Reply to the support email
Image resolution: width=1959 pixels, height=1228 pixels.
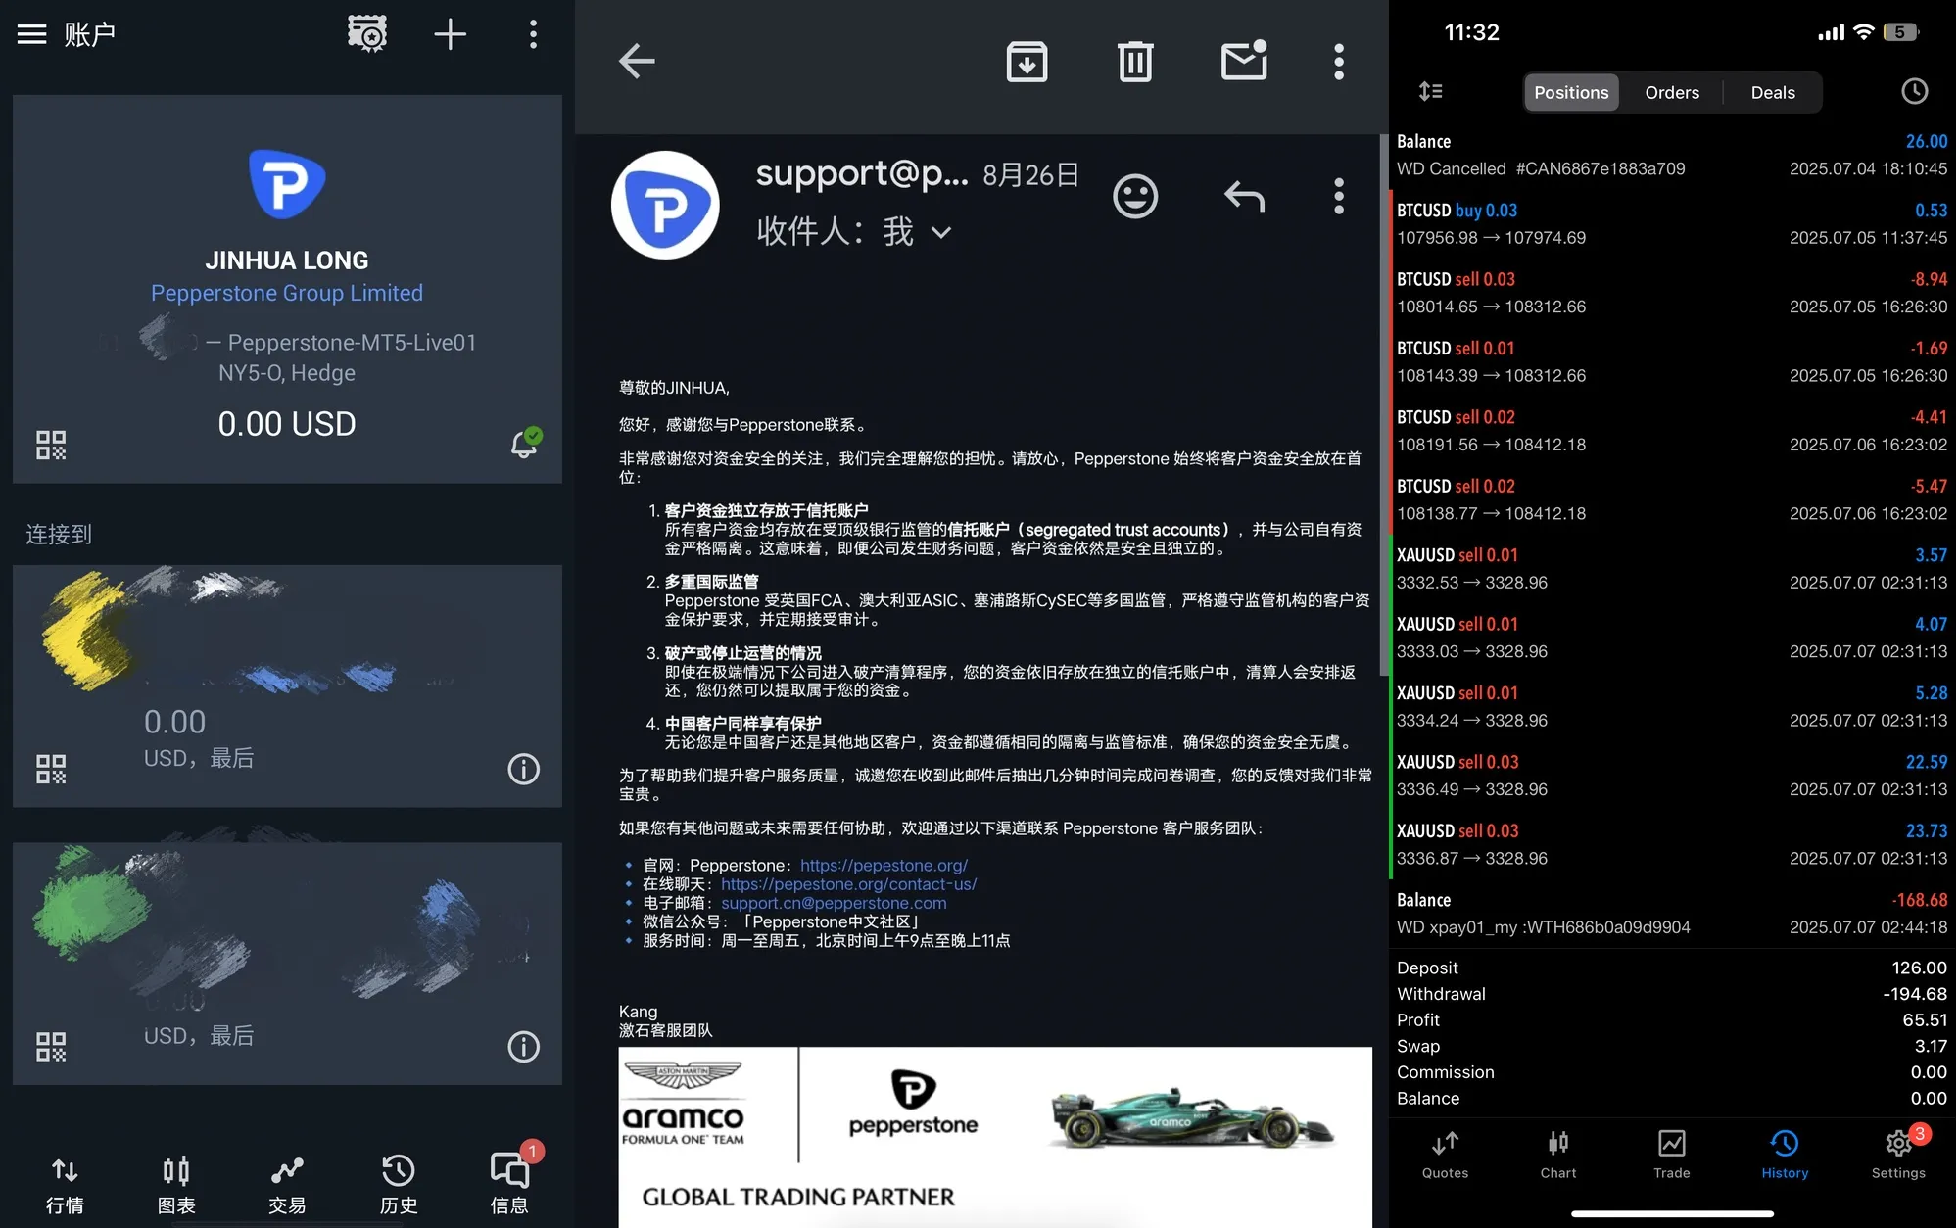pyautogui.click(x=1244, y=196)
